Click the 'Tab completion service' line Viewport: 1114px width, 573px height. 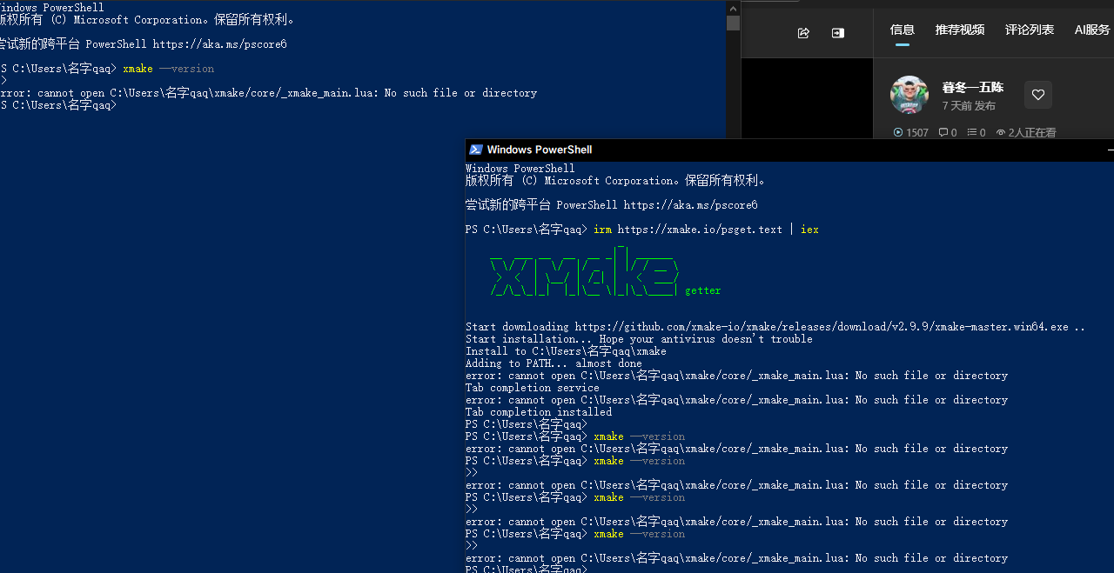pyautogui.click(x=533, y=388)
